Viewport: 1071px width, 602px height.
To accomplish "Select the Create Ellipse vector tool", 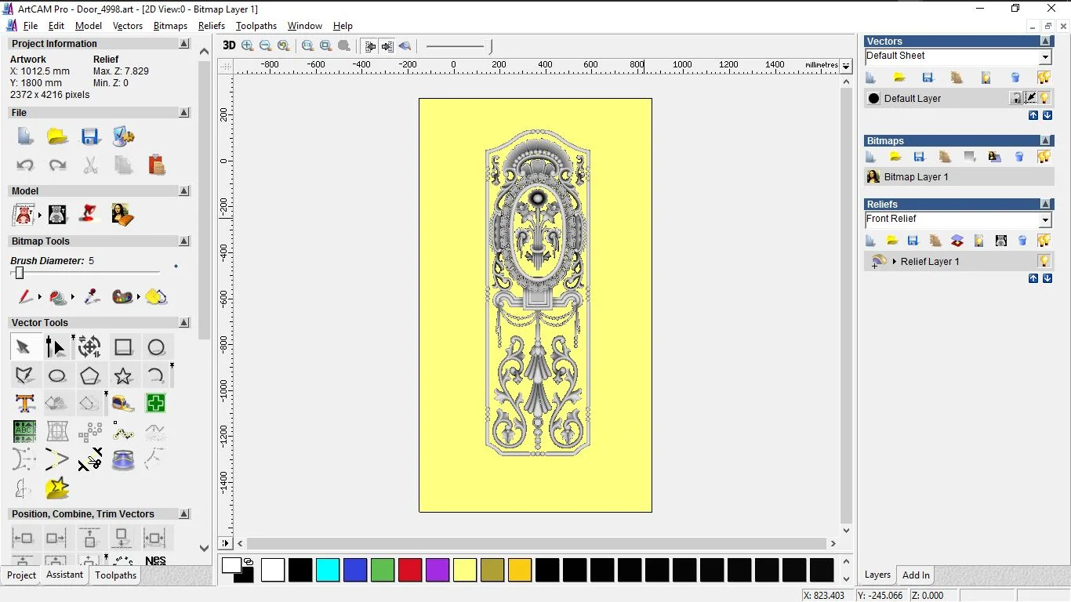I will pyautogui.click(x=57, y=376).
